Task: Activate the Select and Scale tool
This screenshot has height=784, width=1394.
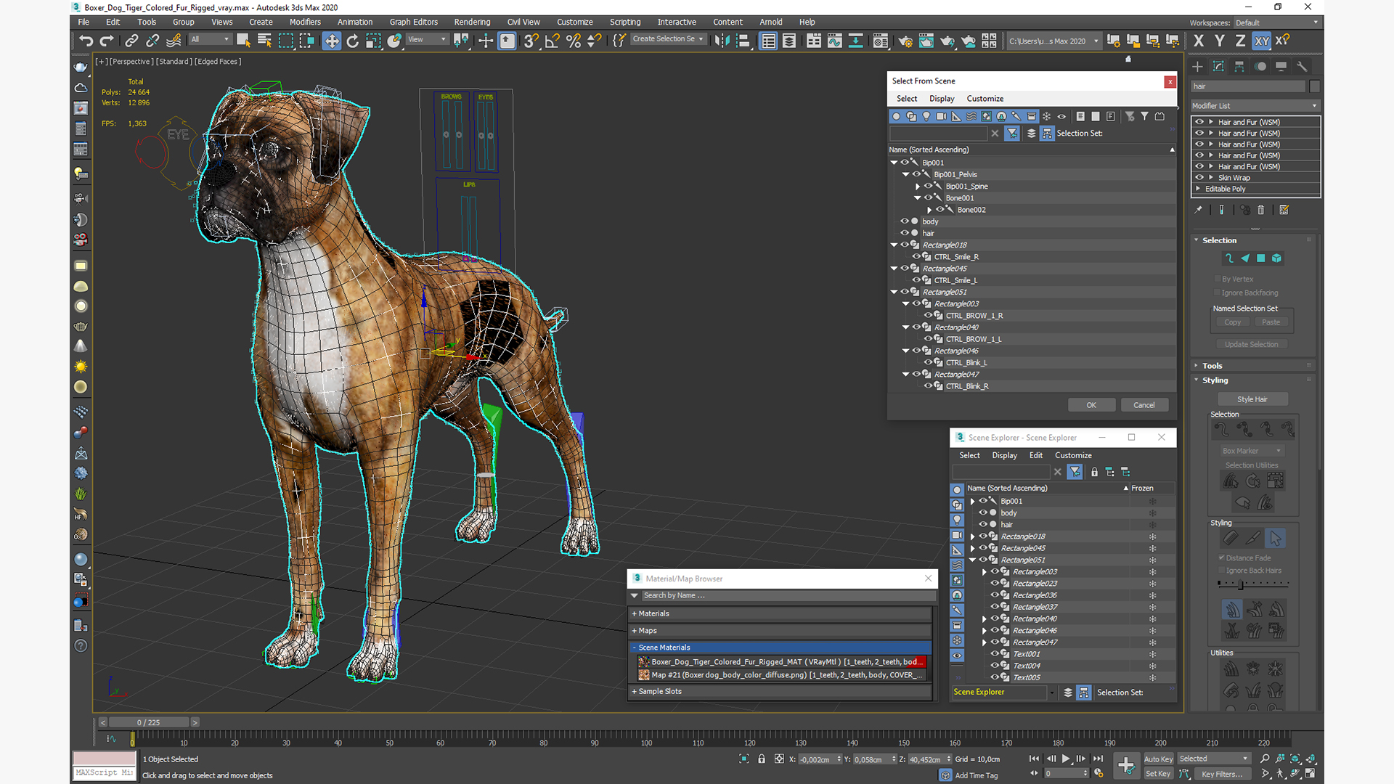Action: coord(373,41)
